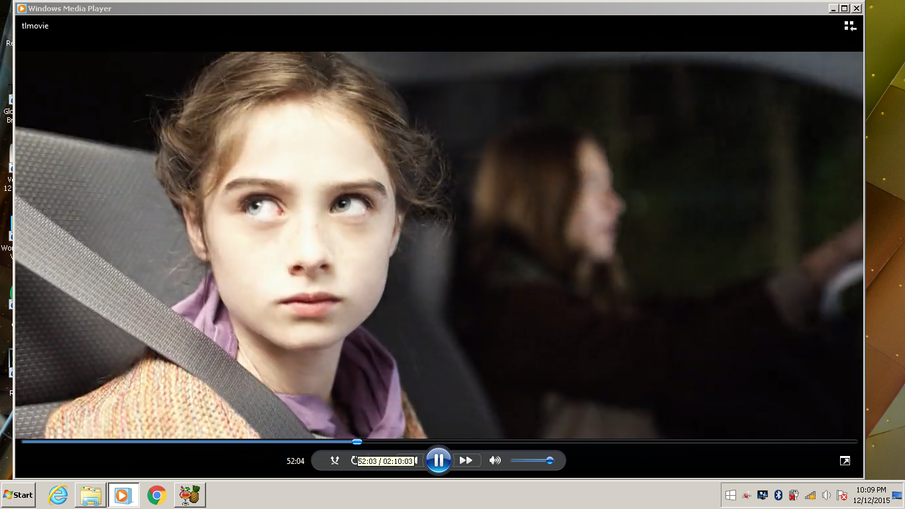The height and width of the screenshot is (509, 905).
Task: Pause the movie with the pause button
Action: (439, 460)
